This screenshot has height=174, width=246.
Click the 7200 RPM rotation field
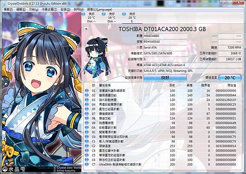click(x=230, y=48)
